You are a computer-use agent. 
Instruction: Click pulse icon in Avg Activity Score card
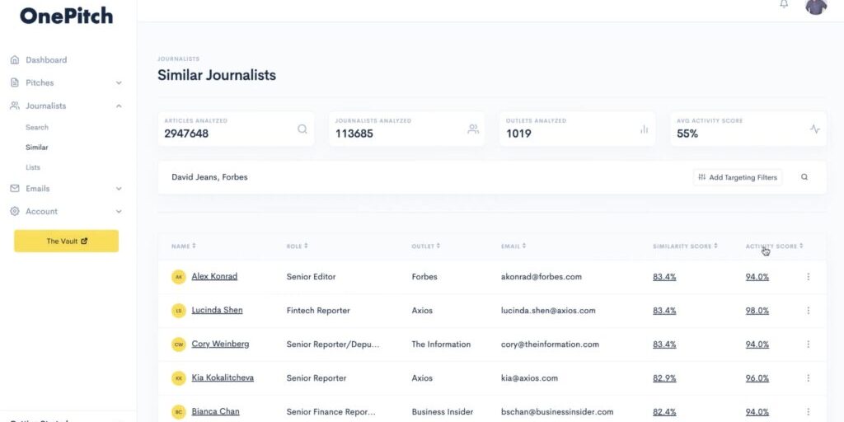point(815,129)
